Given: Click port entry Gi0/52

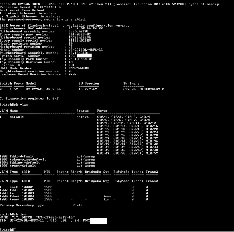Looking at the screenshot, I should click(152, 153).
